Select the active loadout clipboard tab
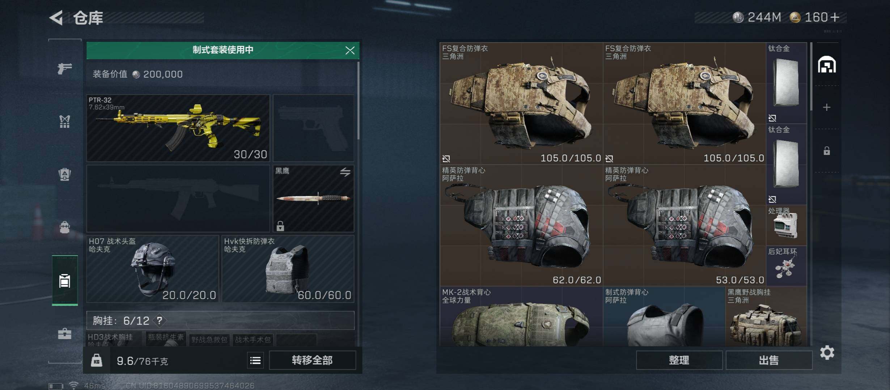 [x=65, y=281]
